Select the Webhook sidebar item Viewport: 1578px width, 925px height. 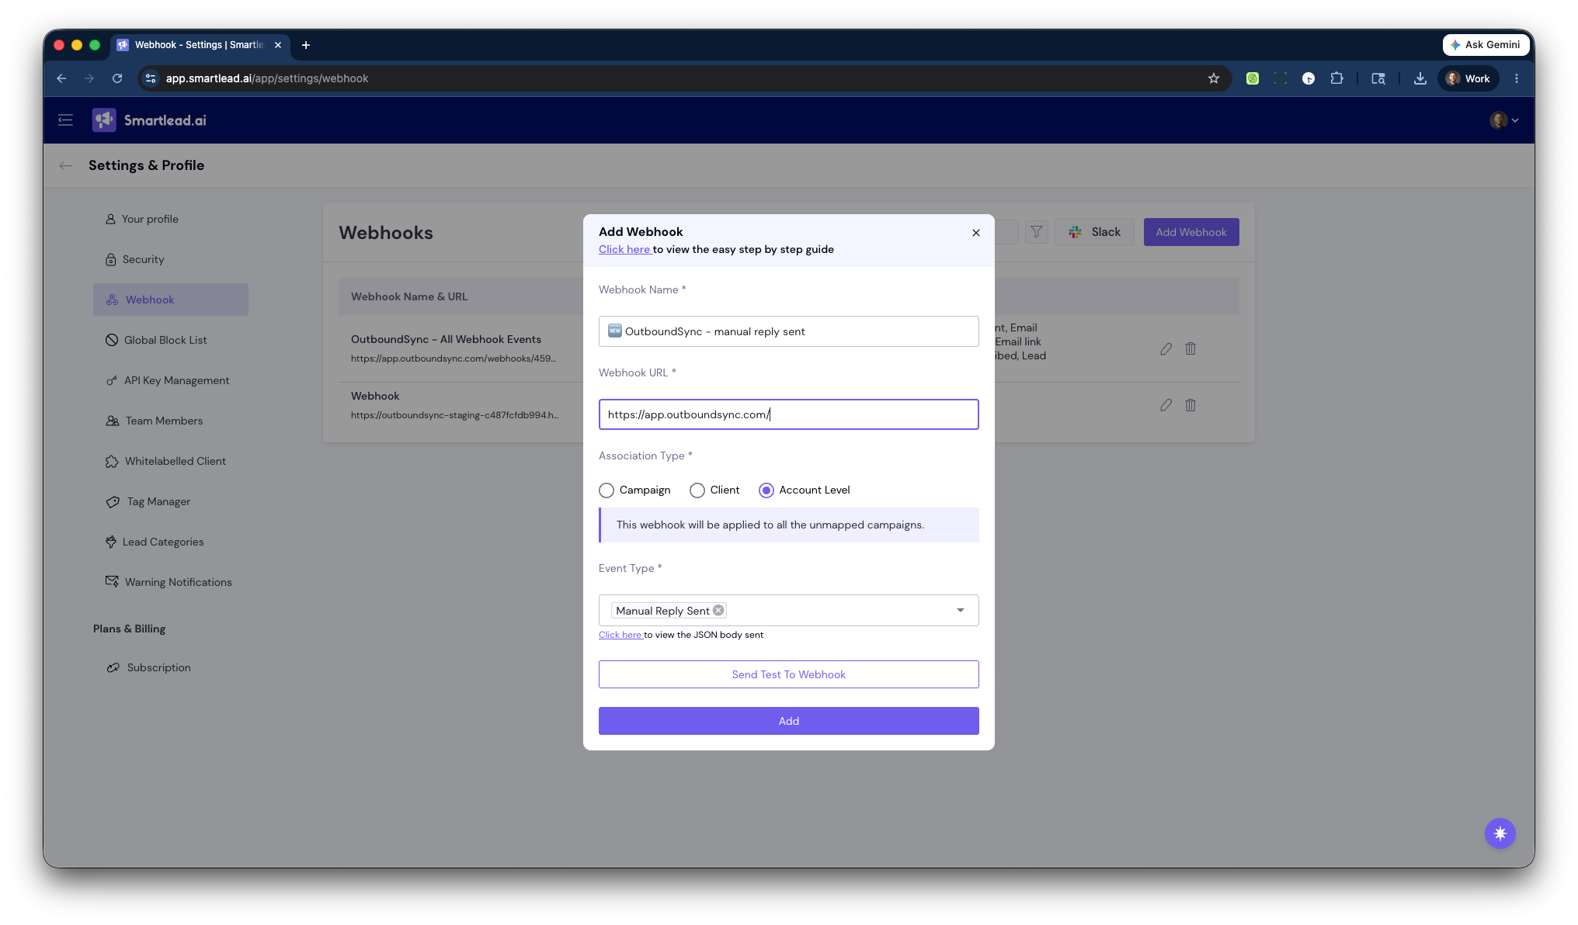[171, 300]
